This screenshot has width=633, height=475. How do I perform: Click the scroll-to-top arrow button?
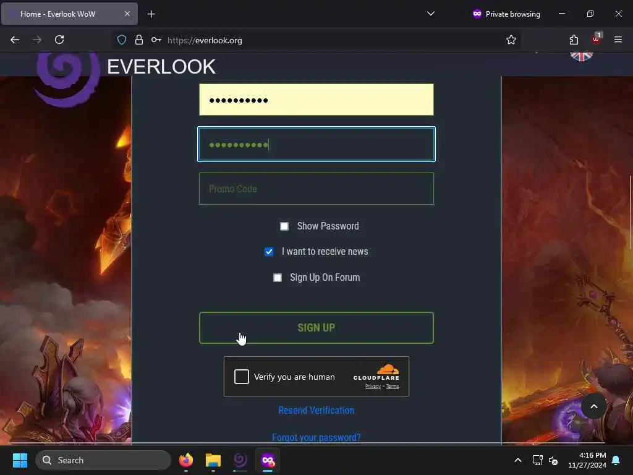[x=593, y=406]
